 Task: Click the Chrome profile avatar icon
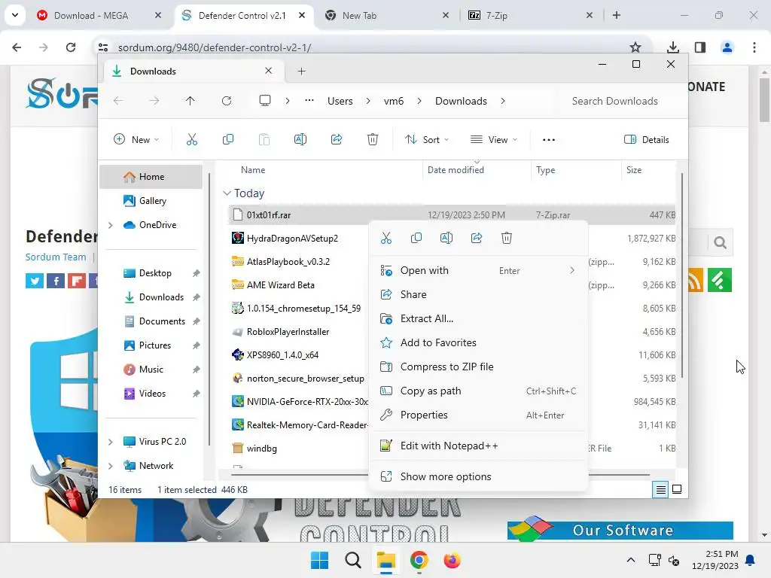727,47
